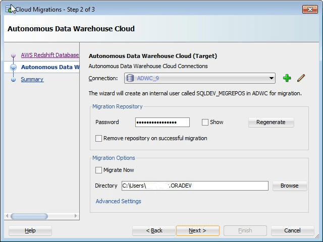Edit the selected connection with pencil icon
The height and width of the screenshot is (242, 323).
click(301, 78)
